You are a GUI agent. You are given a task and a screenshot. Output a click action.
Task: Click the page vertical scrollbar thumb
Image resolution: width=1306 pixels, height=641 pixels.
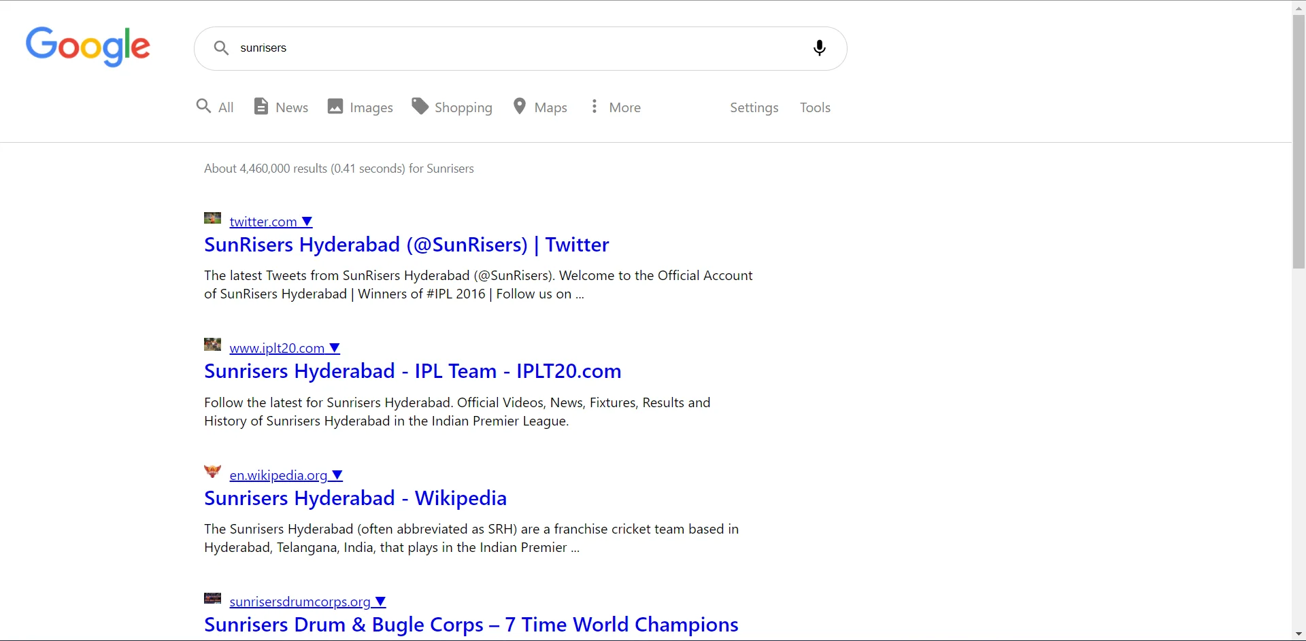(1299, 141)
